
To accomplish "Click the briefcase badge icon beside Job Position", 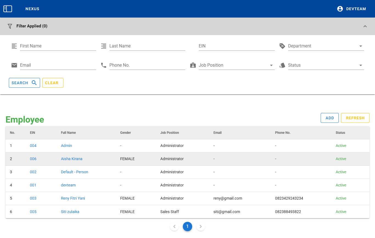I will [x=193, y=65].
